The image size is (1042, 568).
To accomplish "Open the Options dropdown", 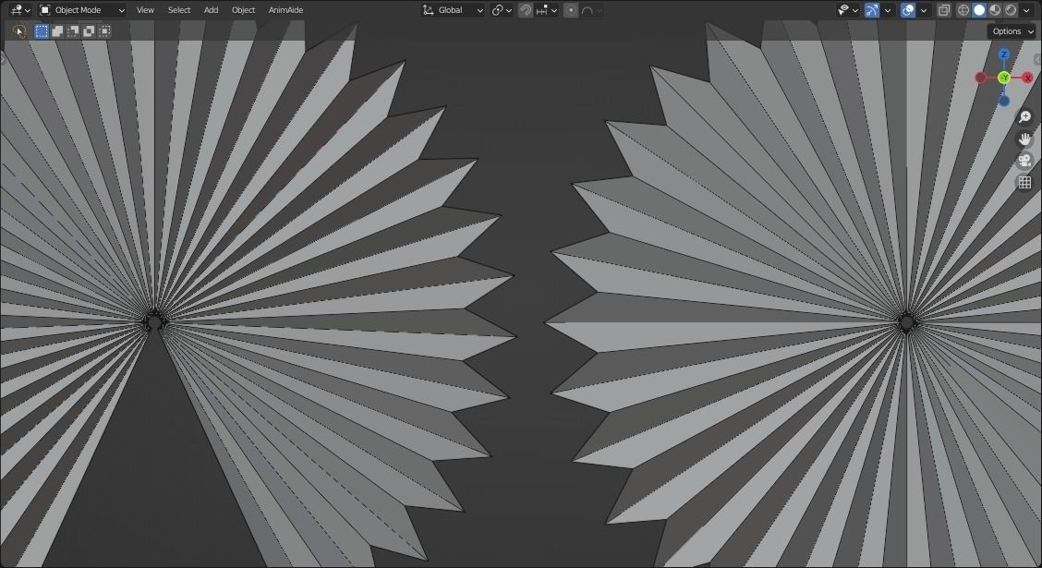I will [x=1012, y=31].
